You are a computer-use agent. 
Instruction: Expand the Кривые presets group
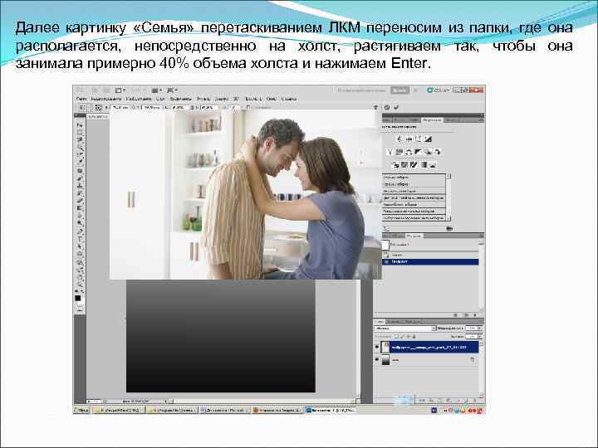click(414, 184)
